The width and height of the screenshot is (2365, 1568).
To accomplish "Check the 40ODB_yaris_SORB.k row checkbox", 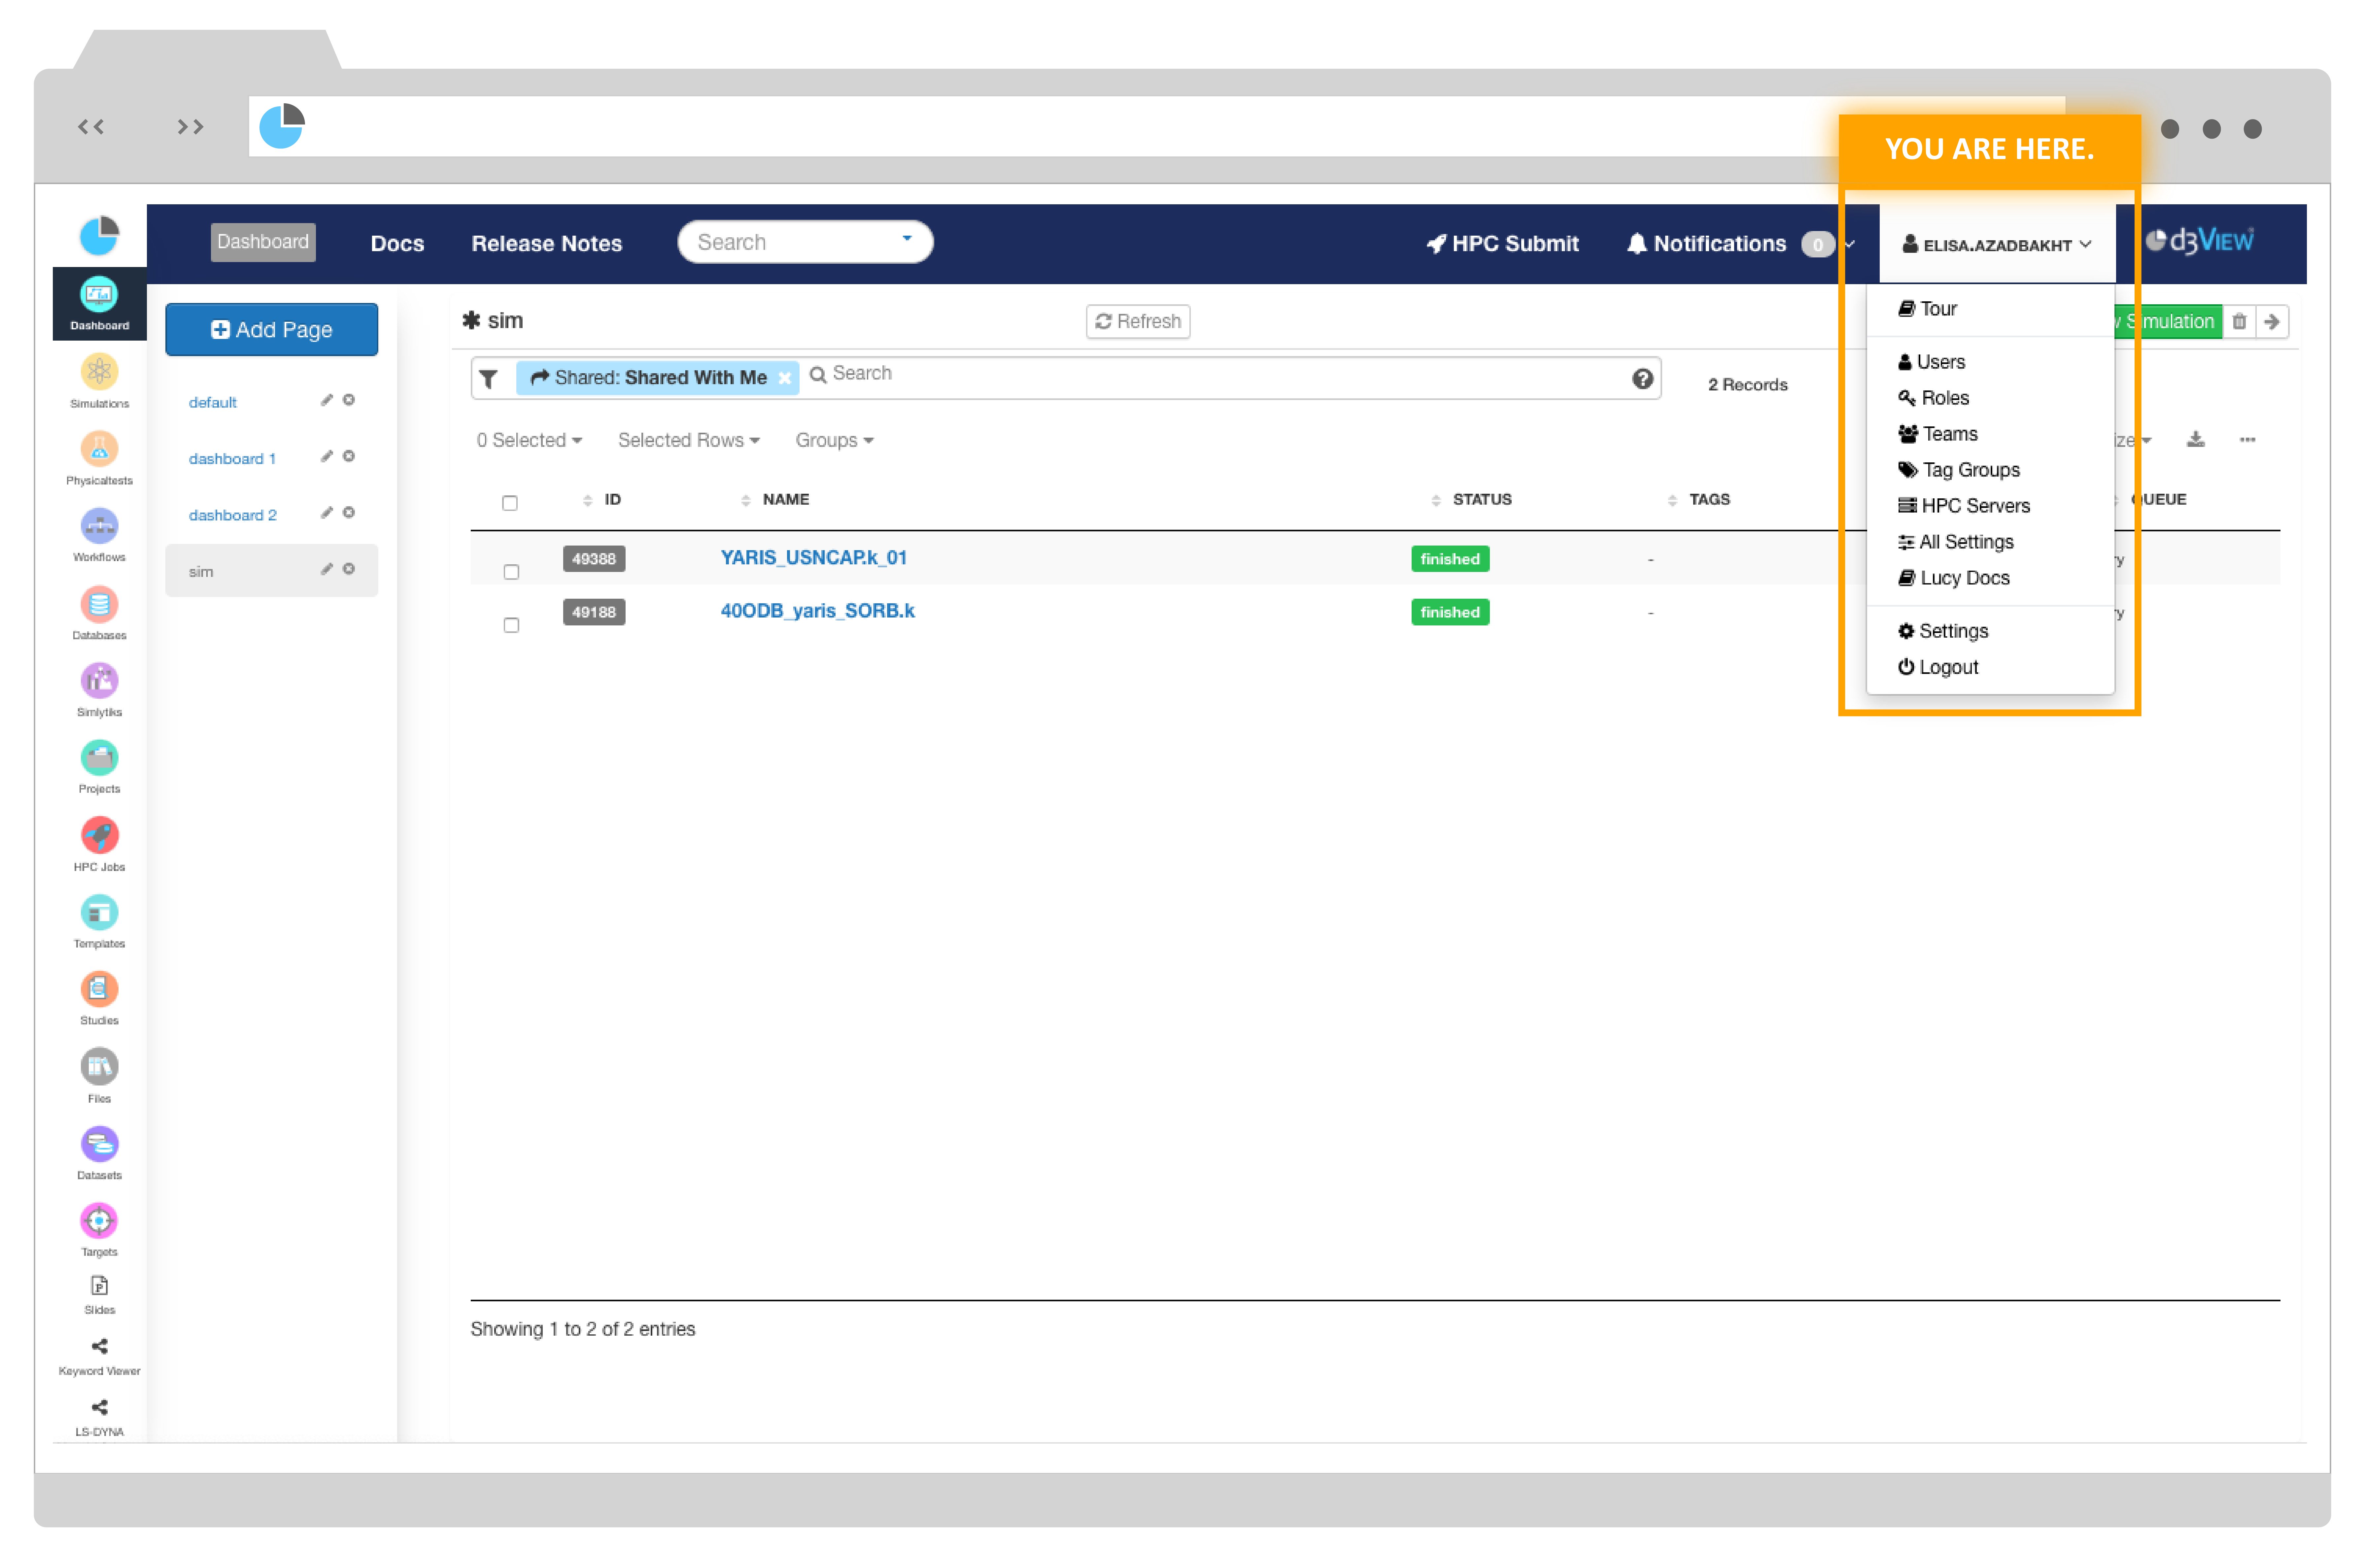I will tap(511, 625).
